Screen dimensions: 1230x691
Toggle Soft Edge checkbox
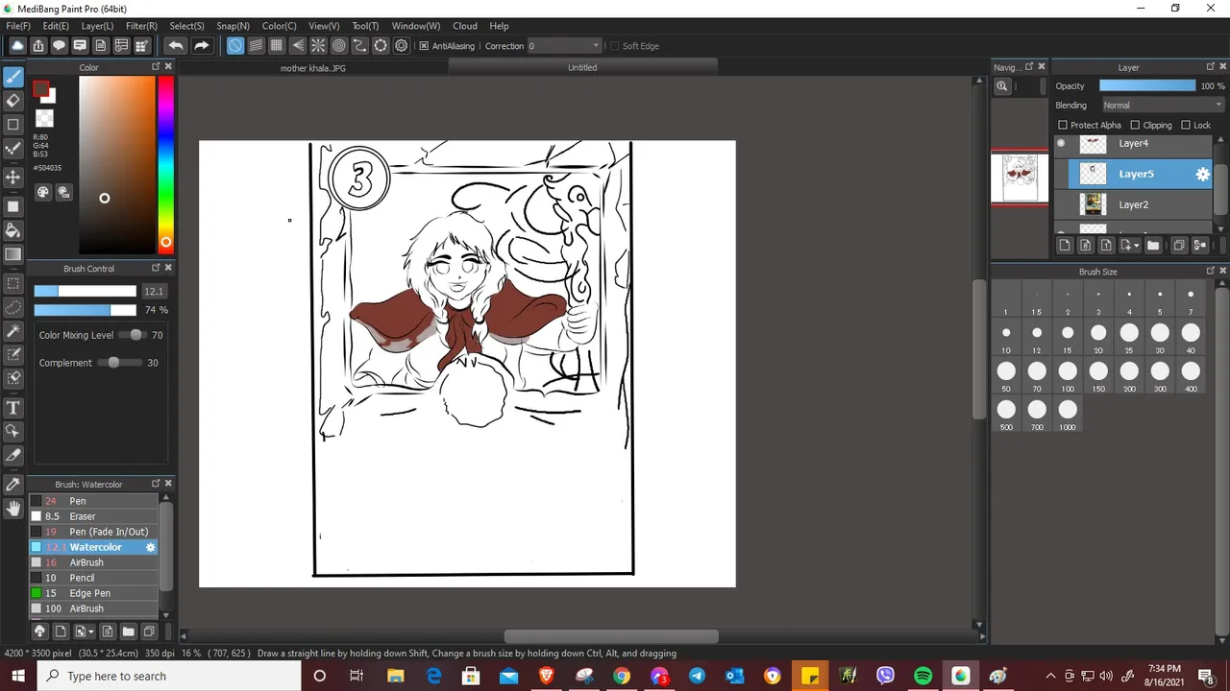tap(613, 46)
